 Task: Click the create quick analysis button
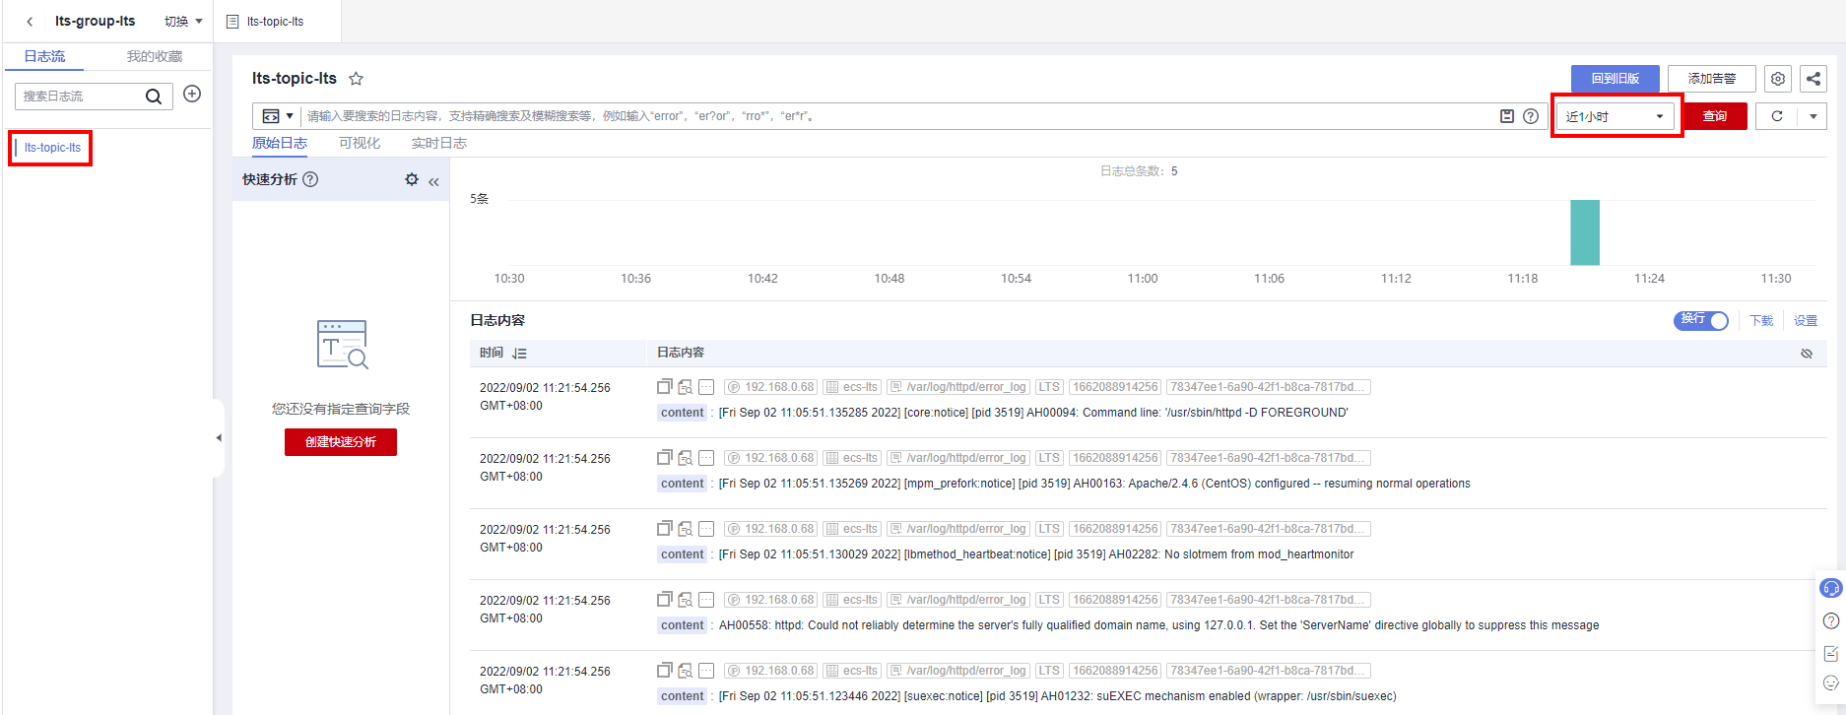[x=340, y=442]
